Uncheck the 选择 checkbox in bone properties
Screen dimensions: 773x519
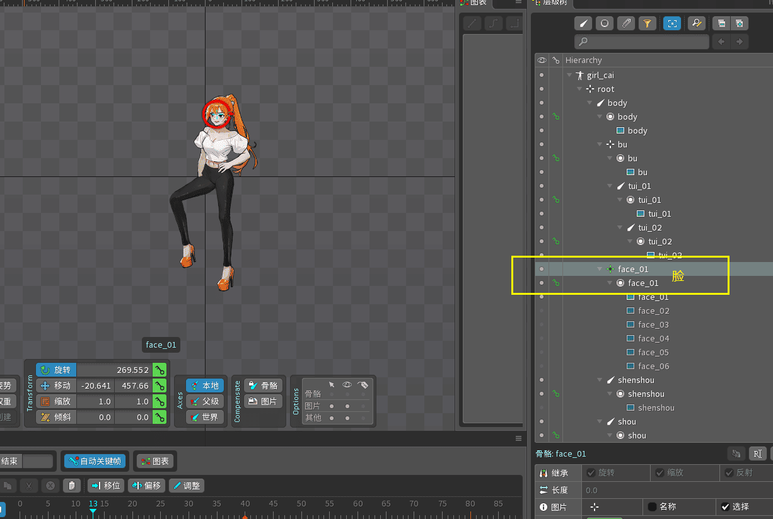click(x=726, y=506)
